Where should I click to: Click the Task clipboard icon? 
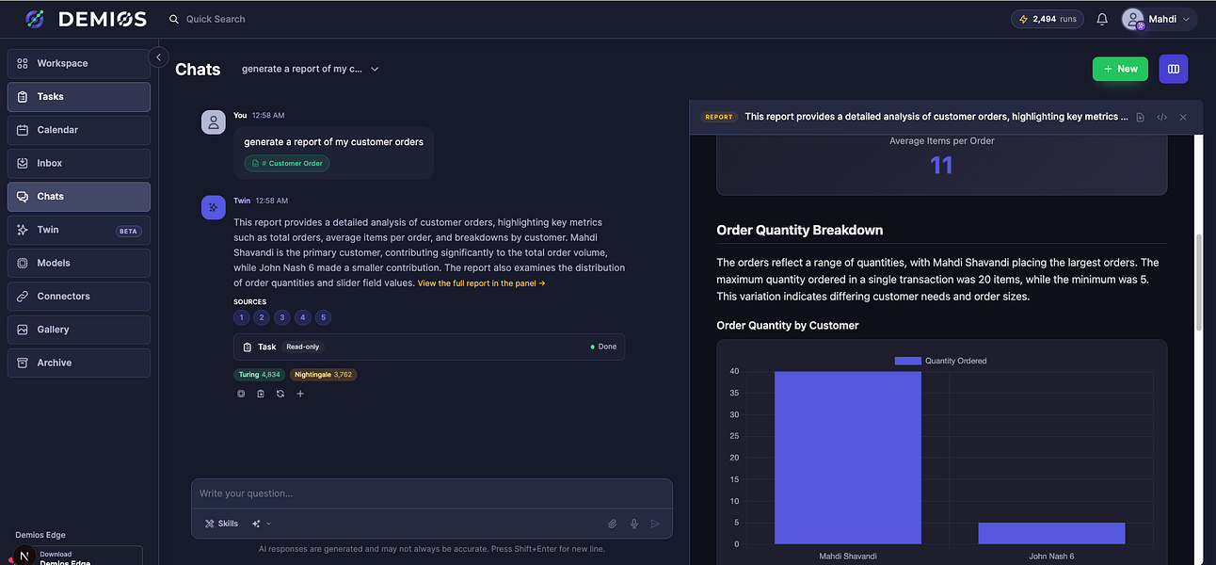(247, 347)
